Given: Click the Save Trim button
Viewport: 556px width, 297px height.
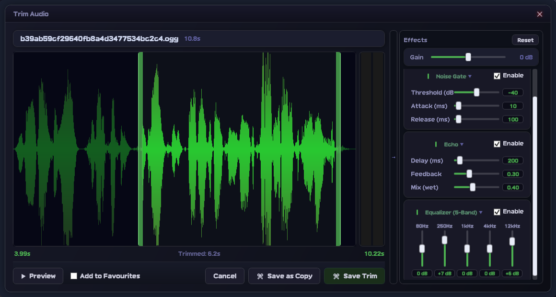Looking at the screenshot, I should (x=354, y=276).
